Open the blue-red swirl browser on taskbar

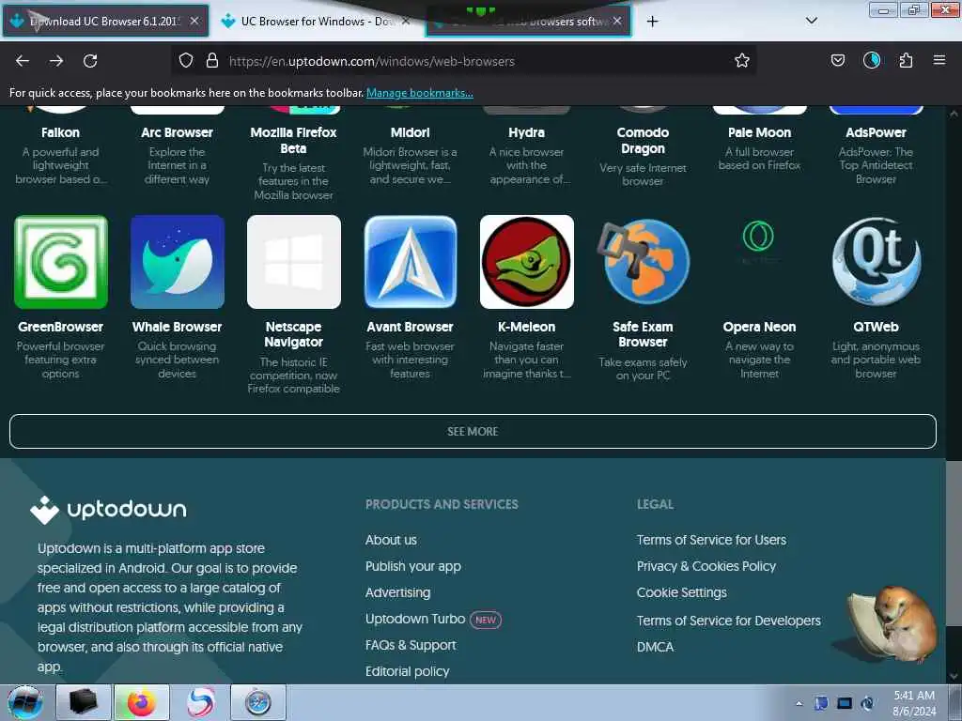(200, 702)
